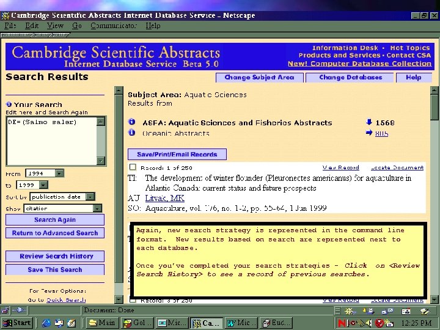Open the Help menu in menu bar

tap(153, 26)
